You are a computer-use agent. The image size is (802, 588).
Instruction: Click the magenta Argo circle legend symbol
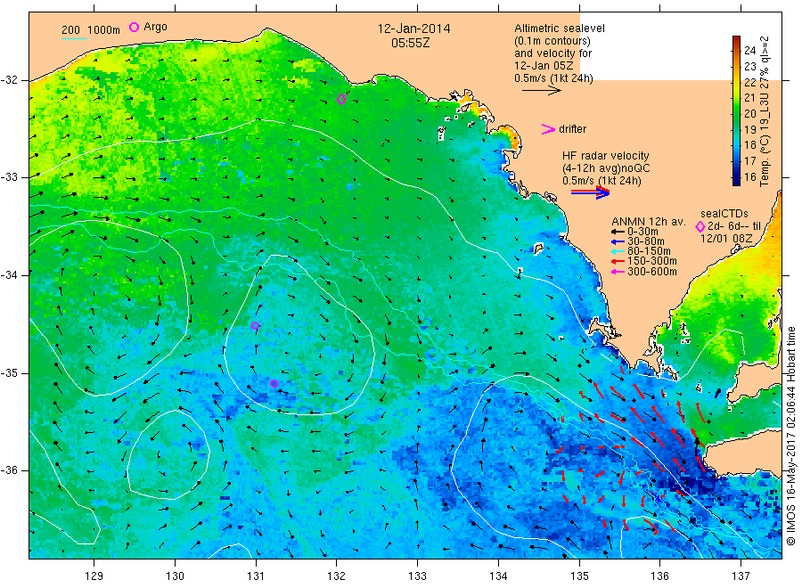coord(134,27)
